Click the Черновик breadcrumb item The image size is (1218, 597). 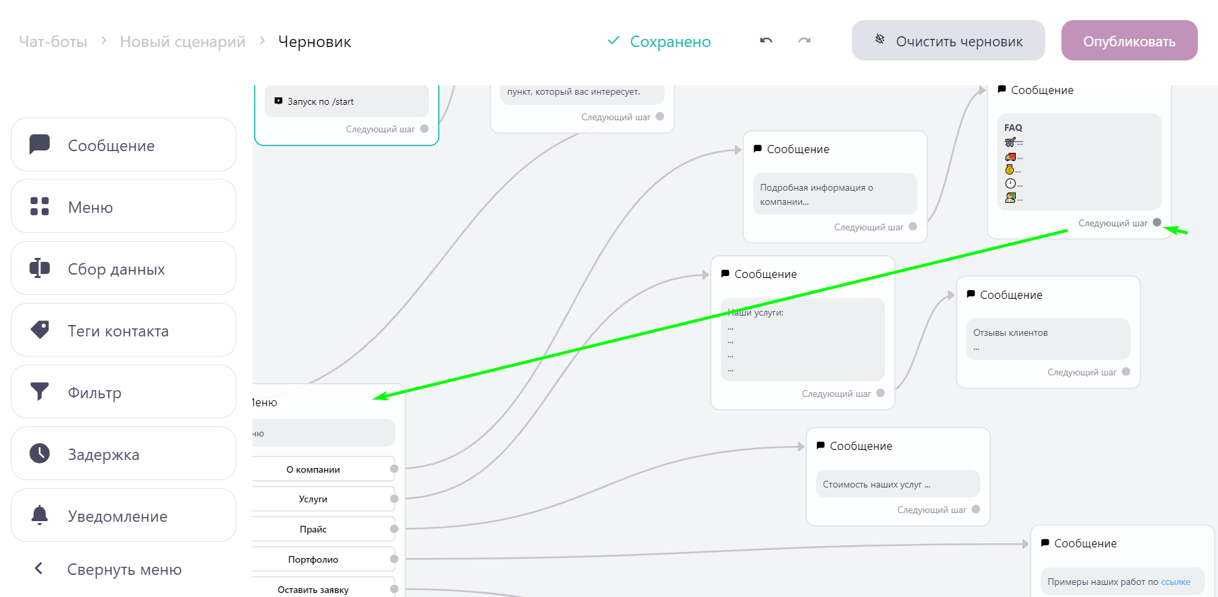[314, 42]
